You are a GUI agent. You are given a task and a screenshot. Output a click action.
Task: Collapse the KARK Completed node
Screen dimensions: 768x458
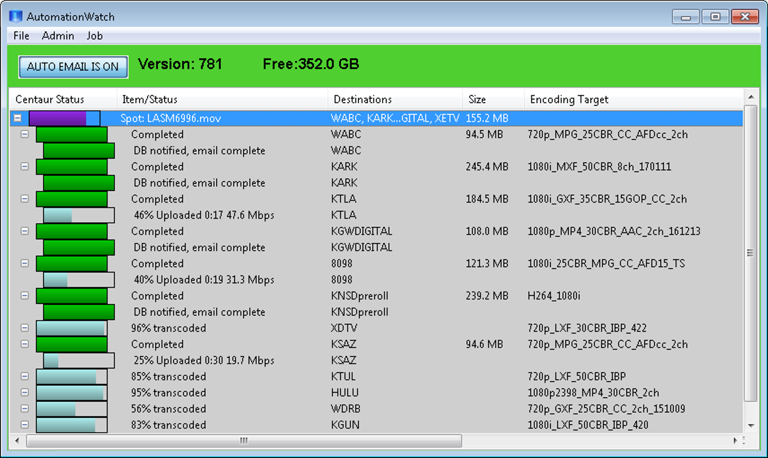[25, 166]
